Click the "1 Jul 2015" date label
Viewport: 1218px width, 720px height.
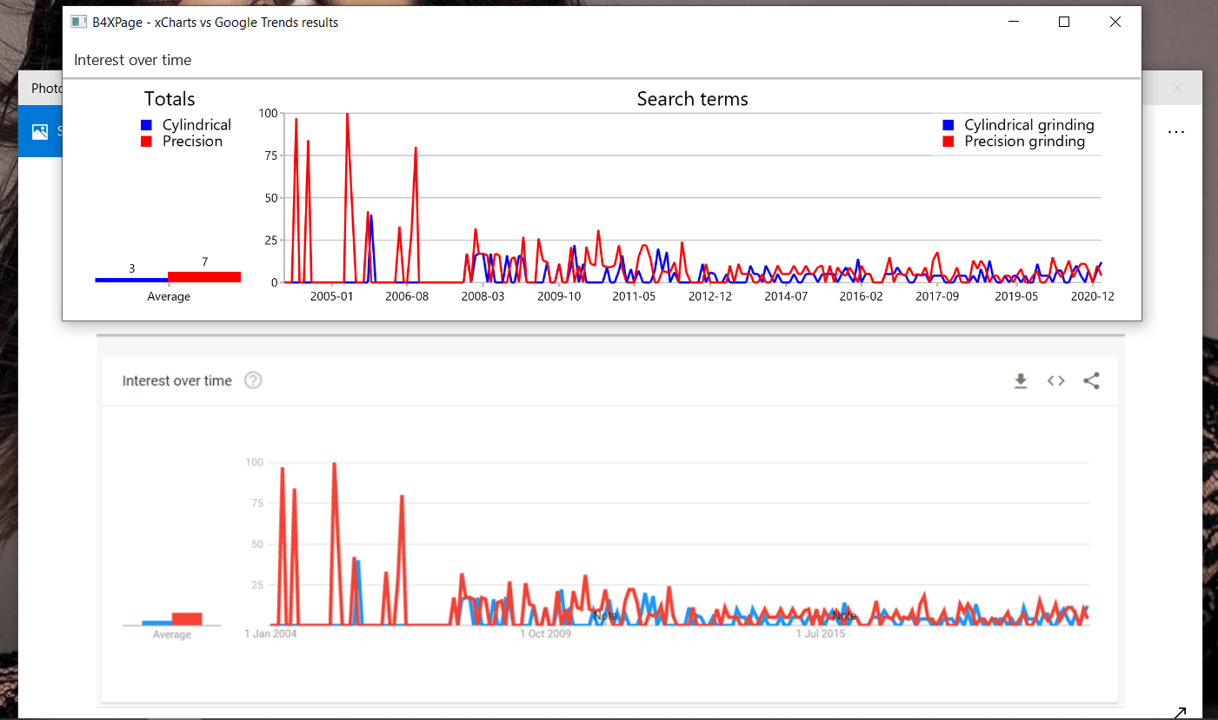click(x=821, y=633)
